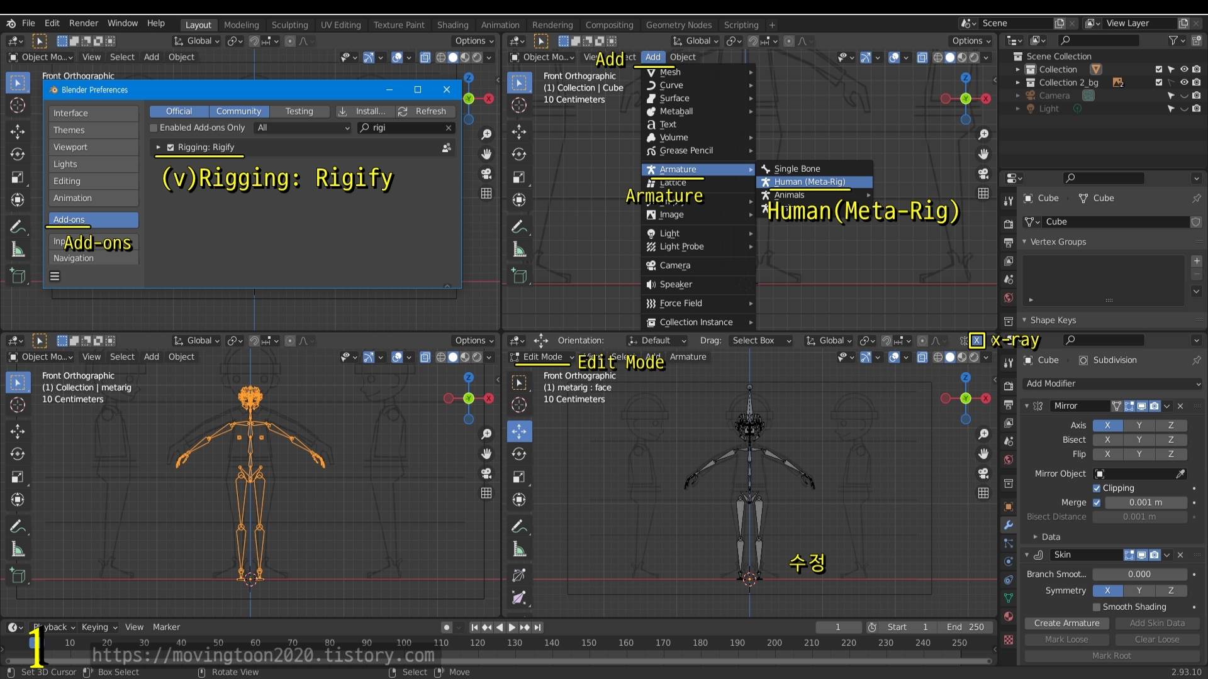Open Edit Mode dropdown in bottom-right viewport
The height and width of the screenshot is (679, 1208).
pos(542,357)
